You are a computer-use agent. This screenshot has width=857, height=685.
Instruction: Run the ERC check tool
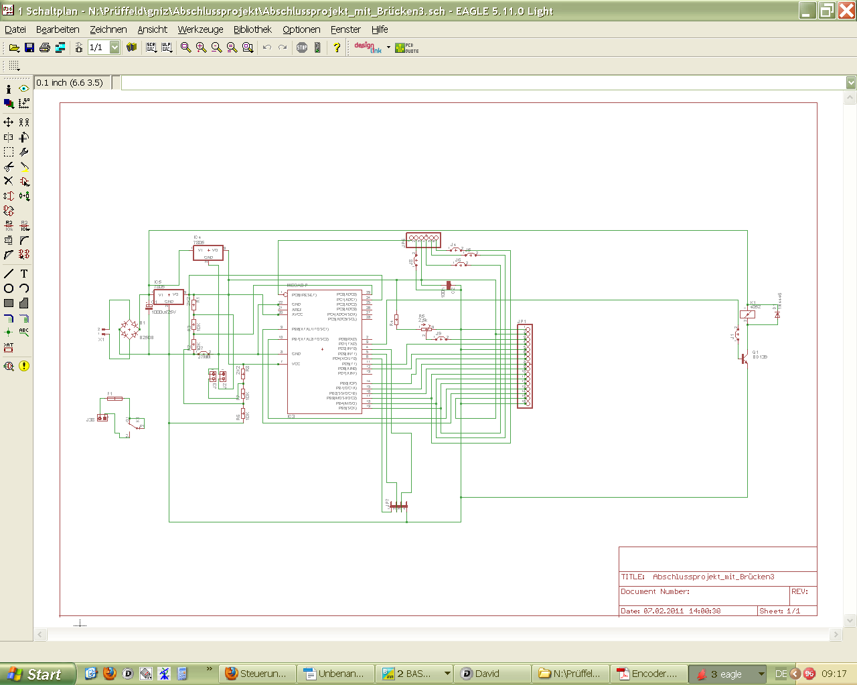[x=9, y=366]
